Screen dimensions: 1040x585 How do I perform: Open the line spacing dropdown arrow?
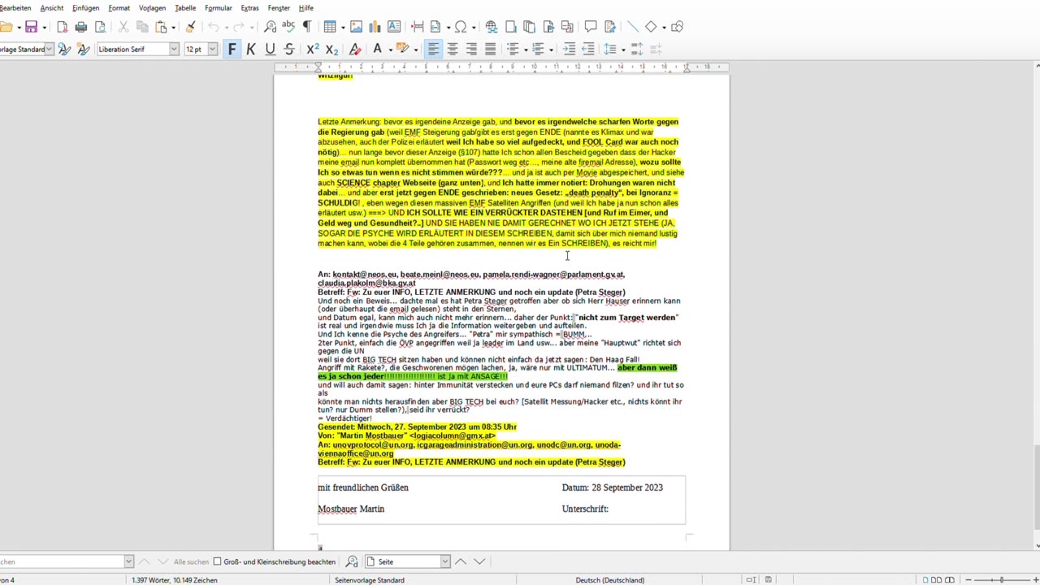tap(623, 50)
